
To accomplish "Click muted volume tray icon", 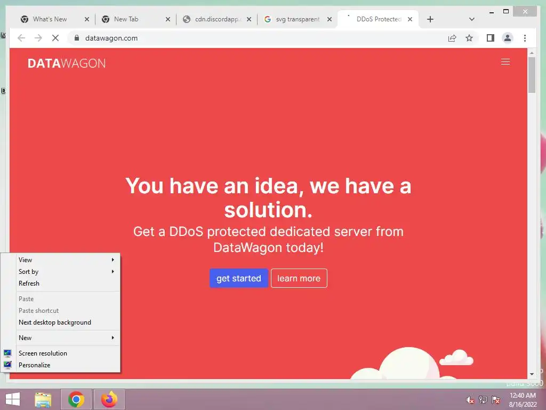I will (470, 400).
